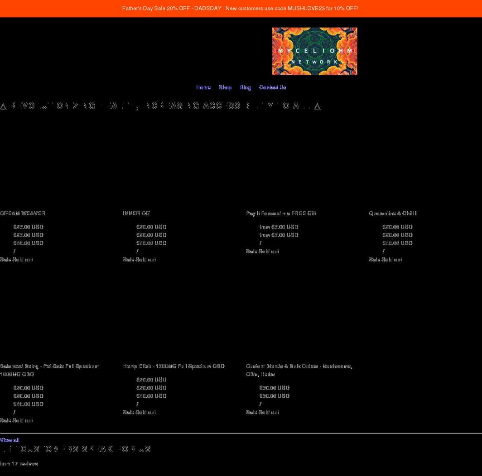Open Hemp Elixir 1500MG Full Spectrum product

coord(174,366)
